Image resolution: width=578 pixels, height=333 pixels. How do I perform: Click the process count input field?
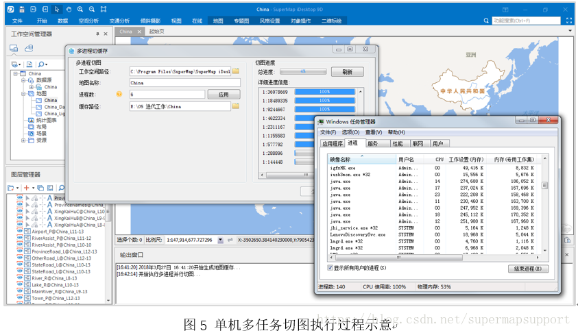point(167,95)
